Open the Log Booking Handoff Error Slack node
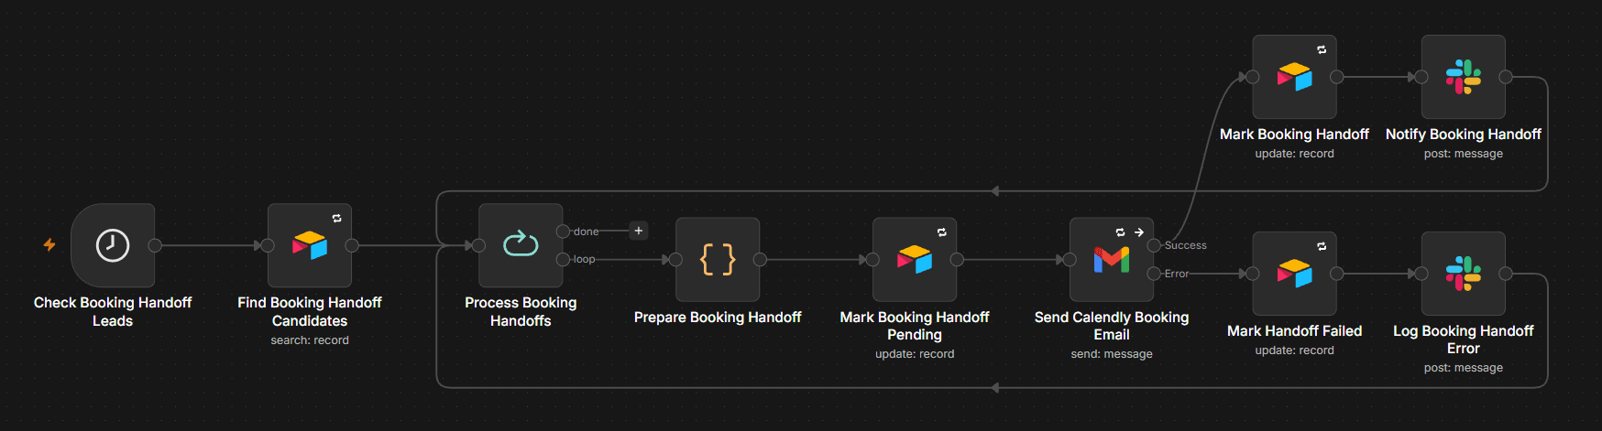 (x=1464, y=274)
